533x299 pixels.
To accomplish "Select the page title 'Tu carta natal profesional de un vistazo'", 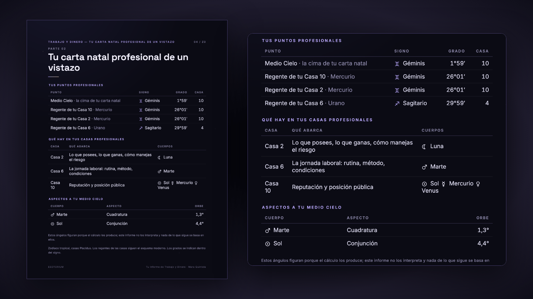I will (x=118, y=62).
